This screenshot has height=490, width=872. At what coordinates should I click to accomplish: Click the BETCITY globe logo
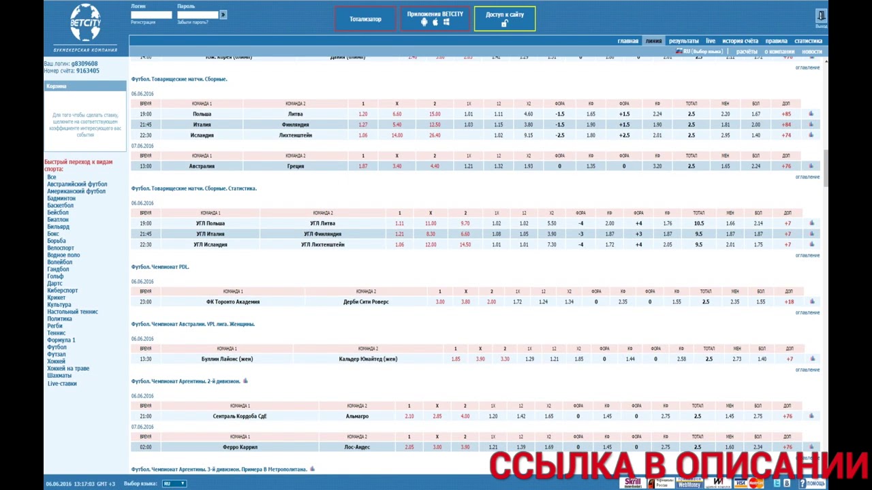point(85,22)
